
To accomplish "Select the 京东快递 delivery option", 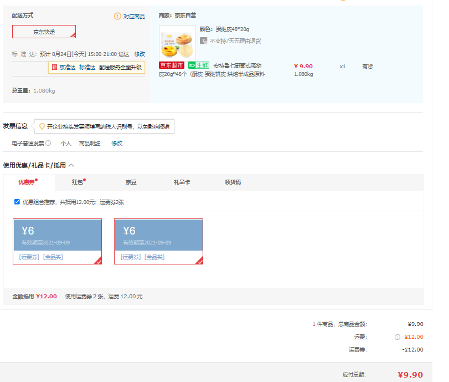I will pyautogui.click(x=44, y=32).
